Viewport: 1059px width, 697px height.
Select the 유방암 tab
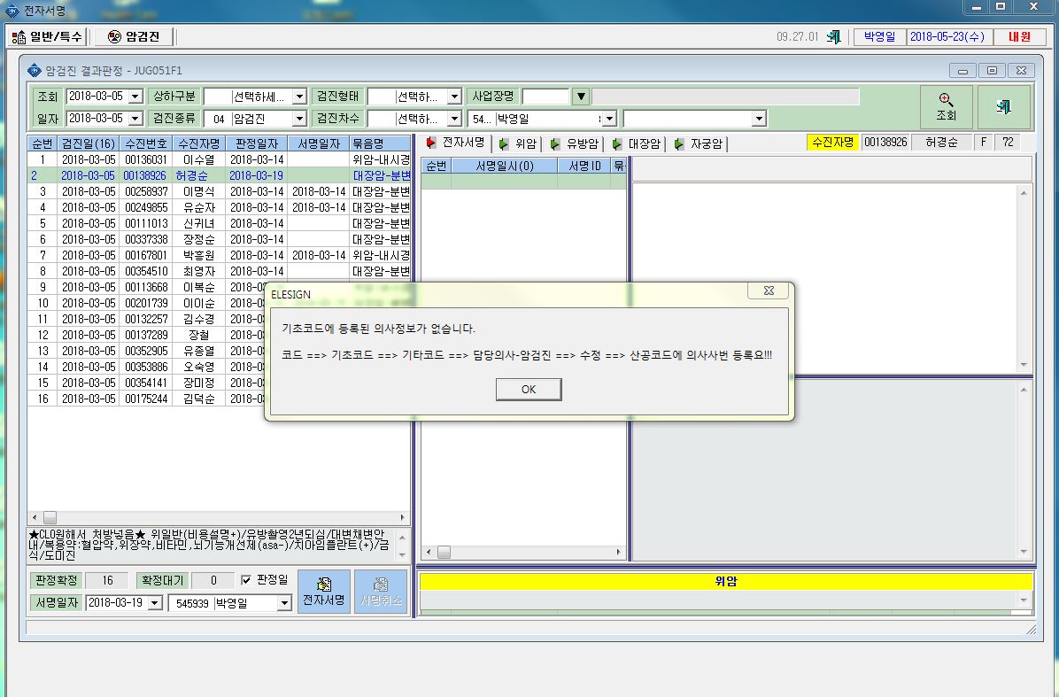coord(575,143)
